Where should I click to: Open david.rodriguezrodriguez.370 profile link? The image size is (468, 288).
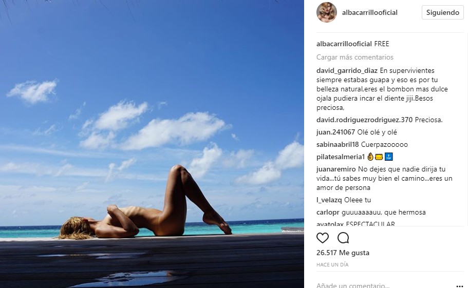(x=364, y=120)
